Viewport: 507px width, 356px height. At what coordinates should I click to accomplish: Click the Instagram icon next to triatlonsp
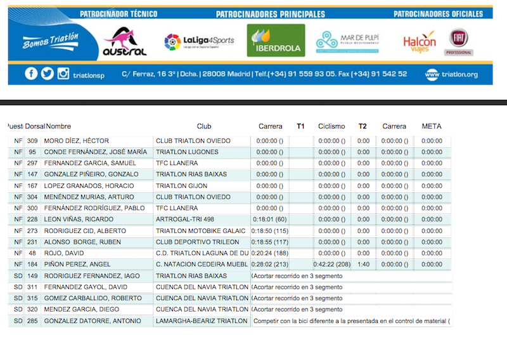[63, 74]
